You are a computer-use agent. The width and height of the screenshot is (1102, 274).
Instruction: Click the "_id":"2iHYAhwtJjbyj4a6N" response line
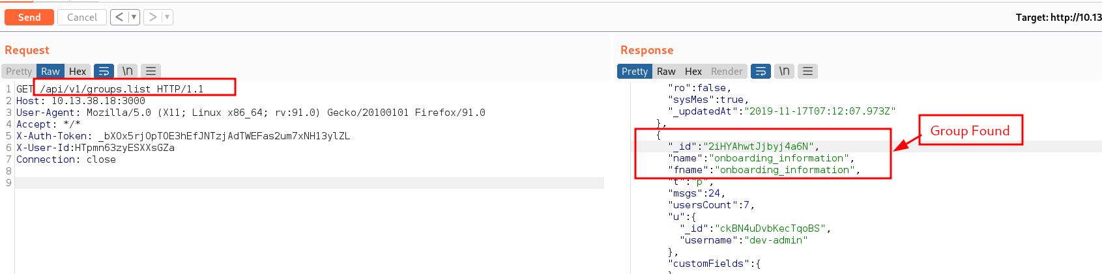[744, 146]
